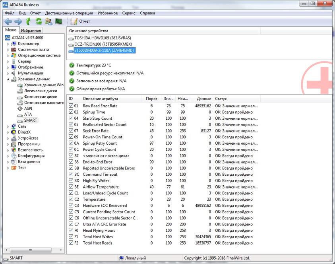
Task: Select the Сервер icon in tree
Action: coord(14,61)
